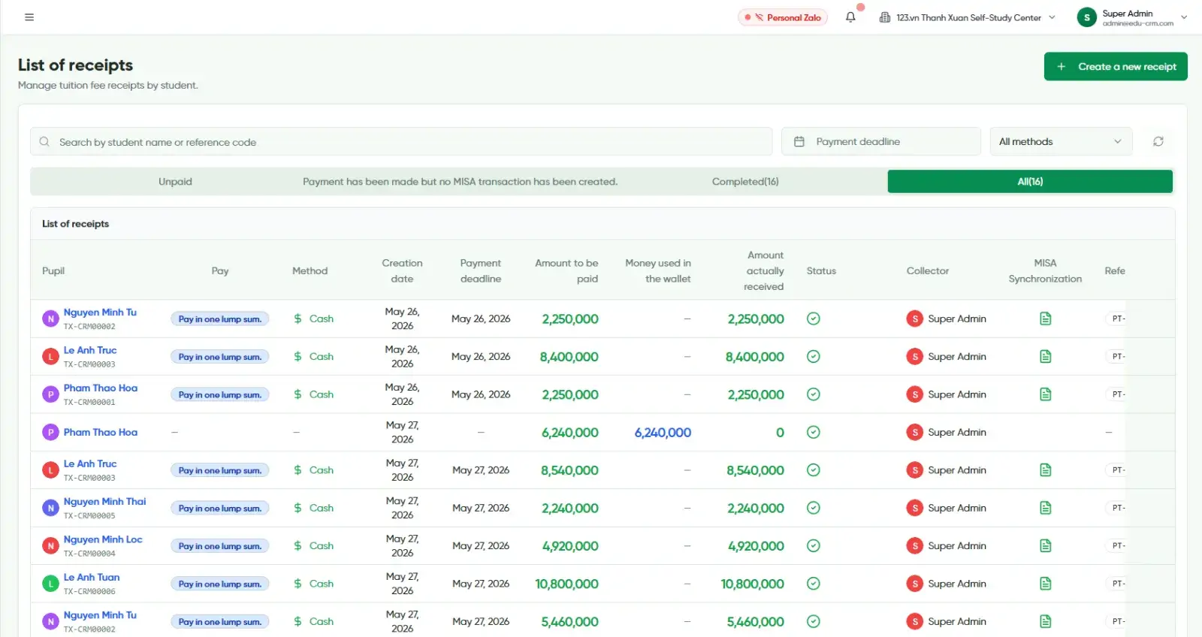Switch to the Completed(16) tab
The height and width of the screenshot is (637, 1202).
745,182
